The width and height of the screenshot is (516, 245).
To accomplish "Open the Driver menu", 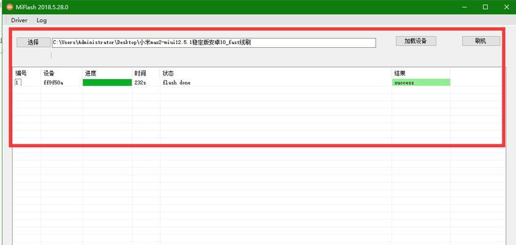I will click(19, 20).
